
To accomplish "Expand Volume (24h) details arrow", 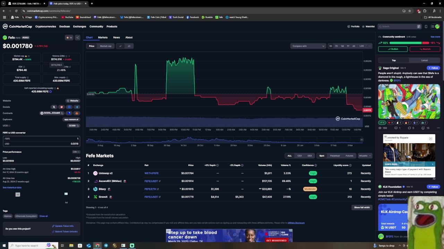I will tap(69, 56).
